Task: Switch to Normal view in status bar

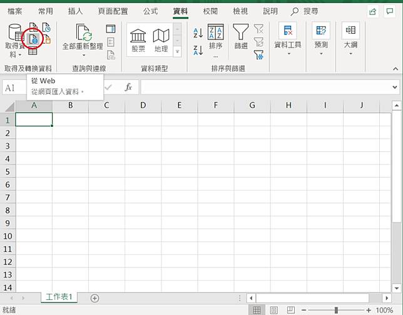Action: 257,310
